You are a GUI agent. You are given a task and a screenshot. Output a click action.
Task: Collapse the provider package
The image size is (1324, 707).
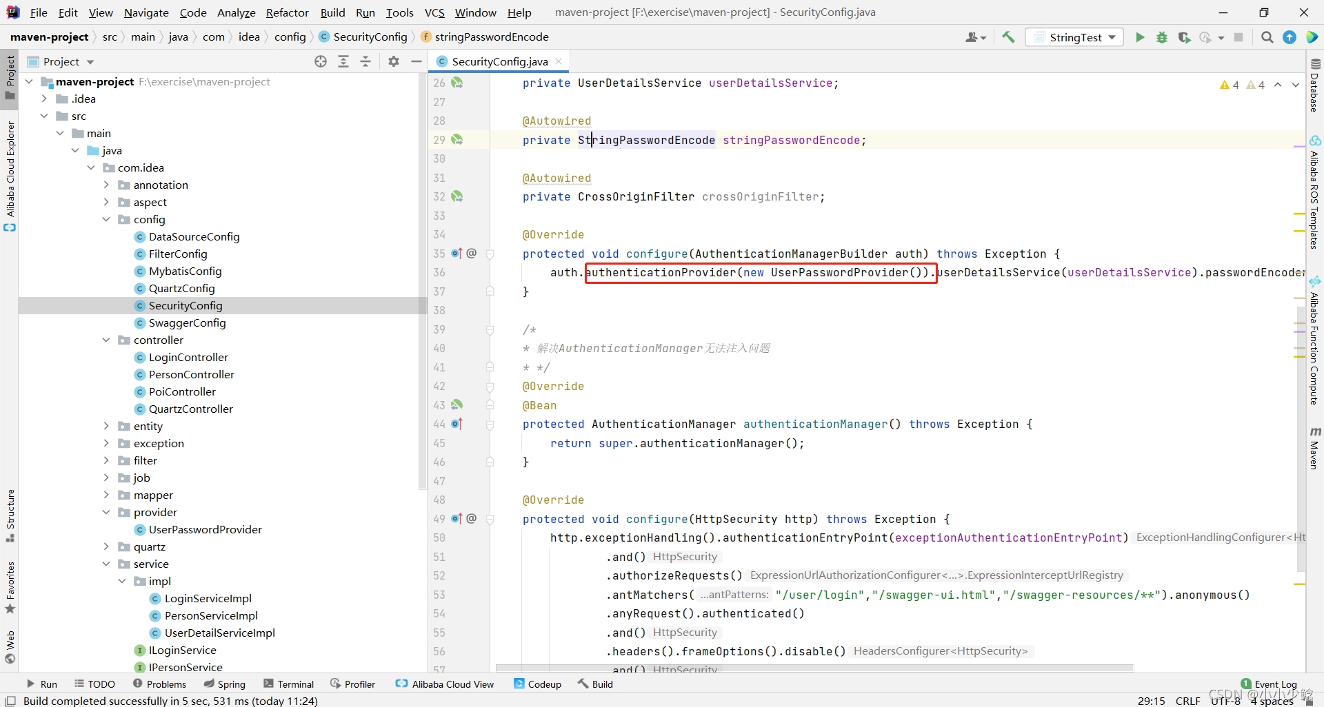pyautogui.click(x=106, y=512)
